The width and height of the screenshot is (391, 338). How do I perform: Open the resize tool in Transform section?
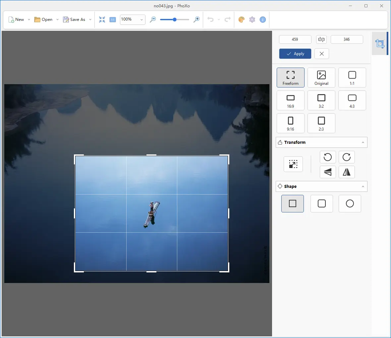click(x=293, y=164)
